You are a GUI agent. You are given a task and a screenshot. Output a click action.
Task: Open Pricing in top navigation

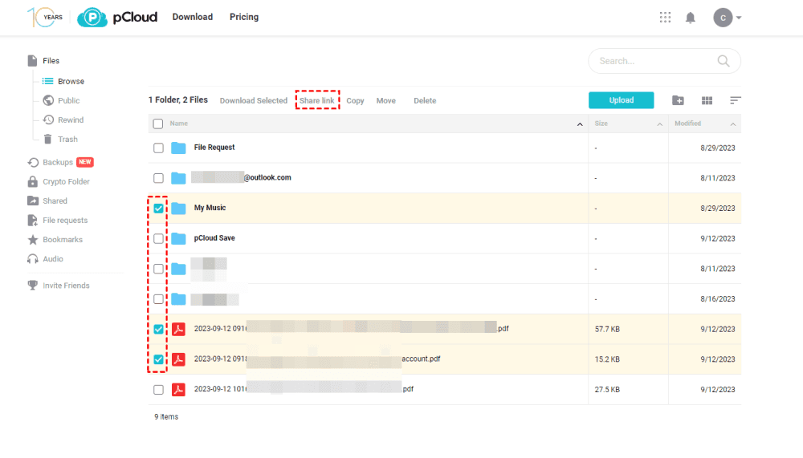(244, 17)
